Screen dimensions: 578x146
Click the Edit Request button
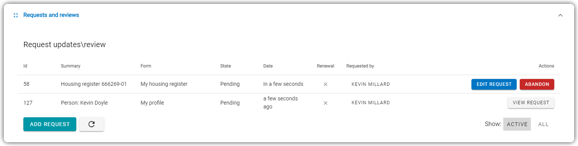click(x=494, y=84)
